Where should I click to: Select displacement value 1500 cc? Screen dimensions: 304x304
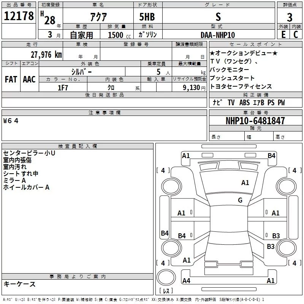[119, 35]
